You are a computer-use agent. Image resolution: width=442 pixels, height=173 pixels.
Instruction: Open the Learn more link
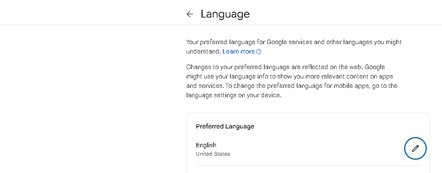click(x=239, y=52)
